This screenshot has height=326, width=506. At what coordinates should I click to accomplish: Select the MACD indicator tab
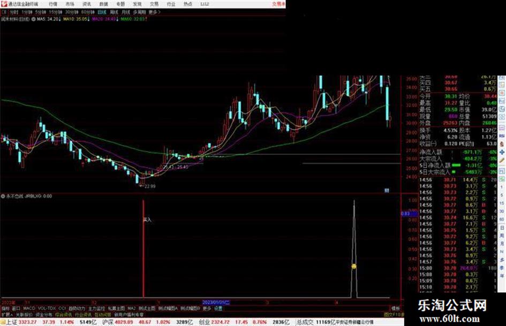(x=29, y=308)
